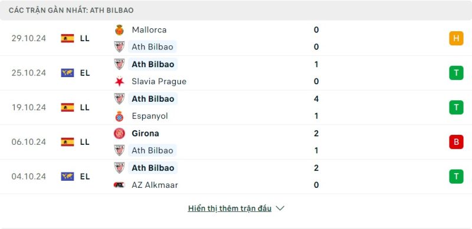
Task: Open Hiển thị thêm trận đấu link
Action: 230,208
